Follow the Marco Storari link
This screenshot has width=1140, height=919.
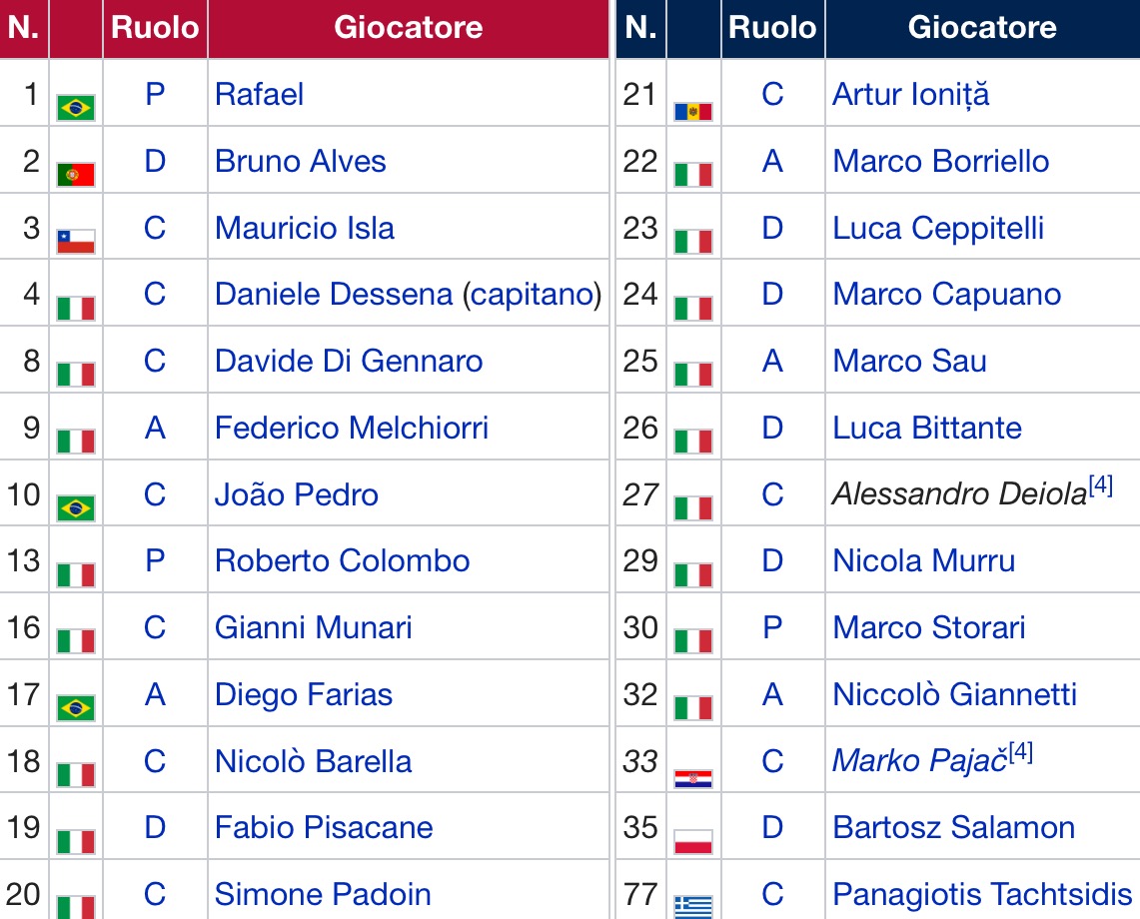click(x=929, y=627)
